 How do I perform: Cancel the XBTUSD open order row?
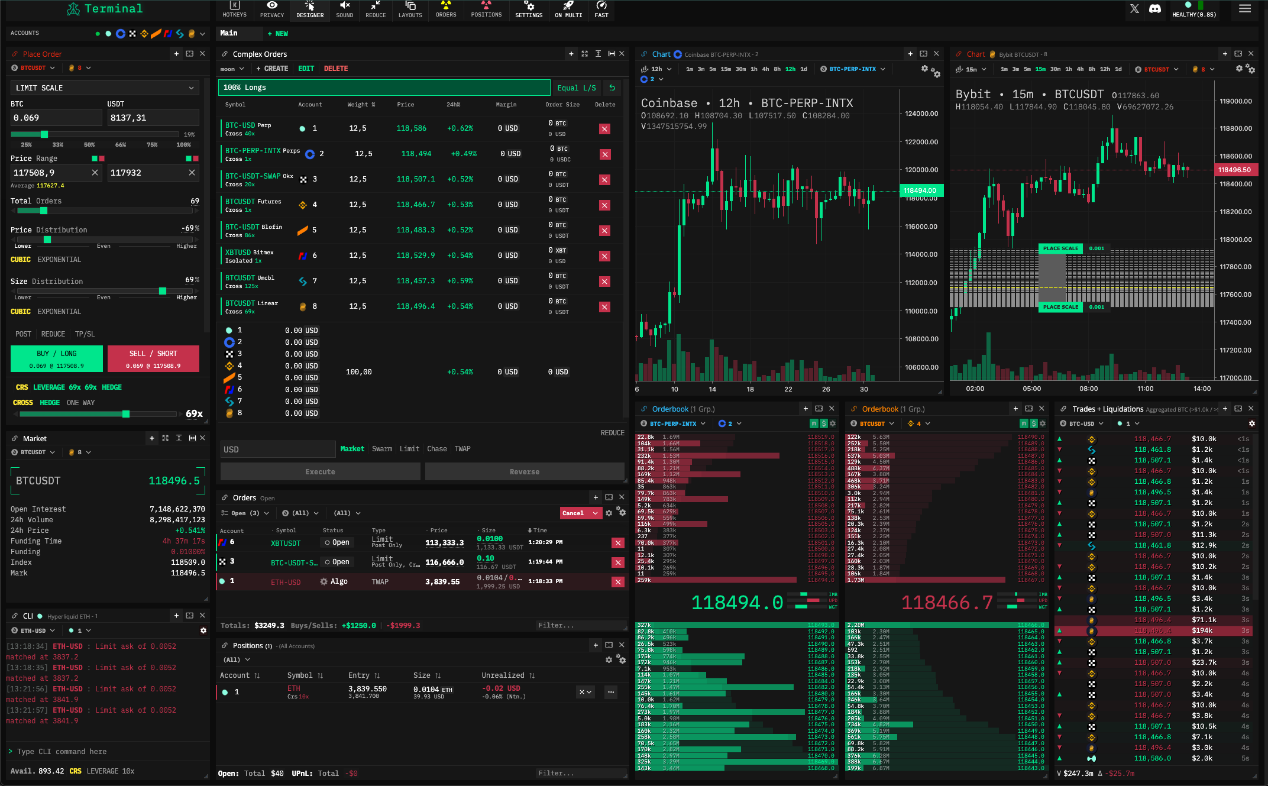pos(617,543)
